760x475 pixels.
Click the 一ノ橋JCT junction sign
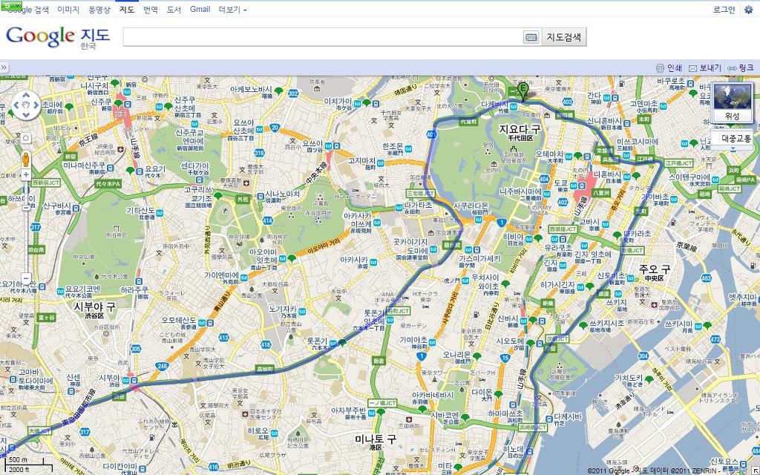coord(382,403)
